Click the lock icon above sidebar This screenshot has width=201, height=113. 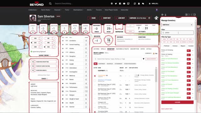(x=166, y=15)
